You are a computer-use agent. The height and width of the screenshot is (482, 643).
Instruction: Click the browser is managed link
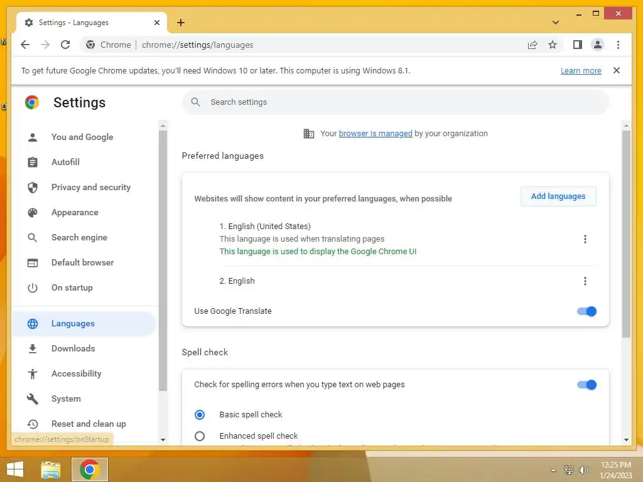click(376, 134)
